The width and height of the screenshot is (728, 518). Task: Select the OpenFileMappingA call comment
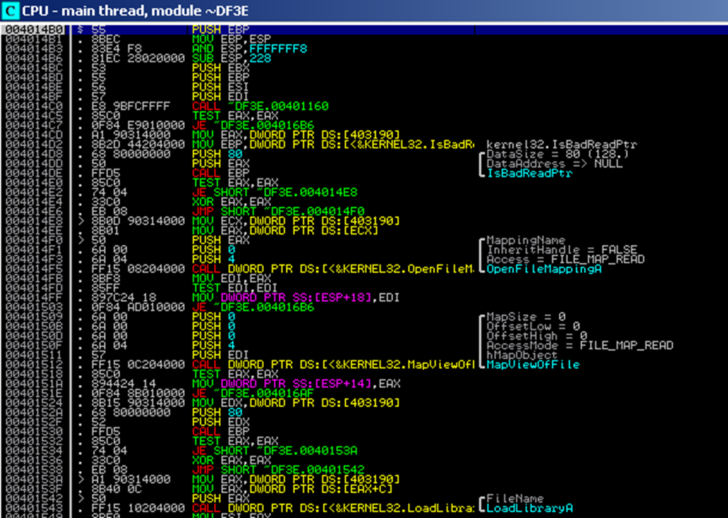click(x=532, y=269)
